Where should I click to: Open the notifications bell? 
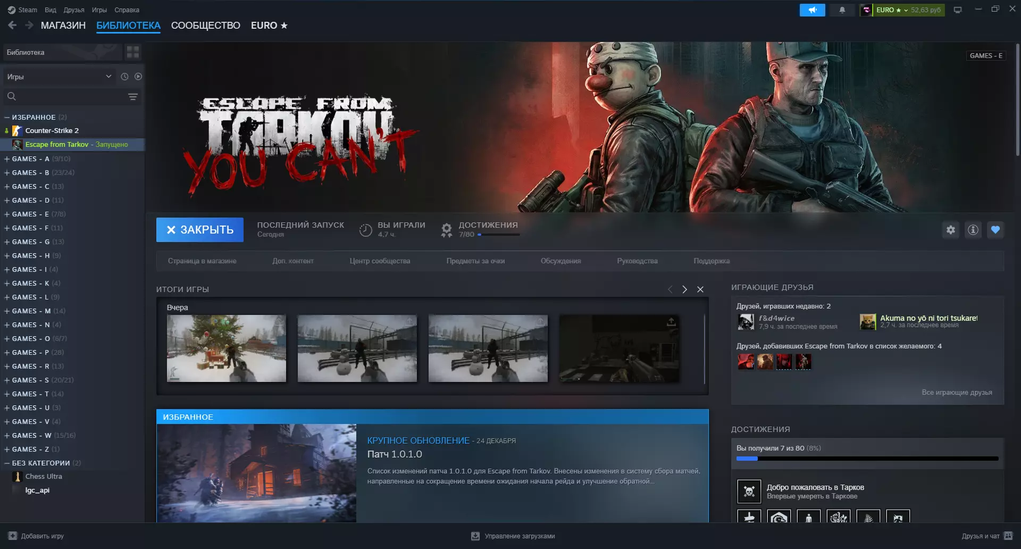click(842, 10)
